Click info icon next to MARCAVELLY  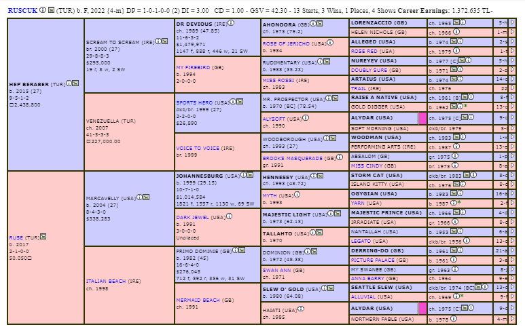click(139, 197)
